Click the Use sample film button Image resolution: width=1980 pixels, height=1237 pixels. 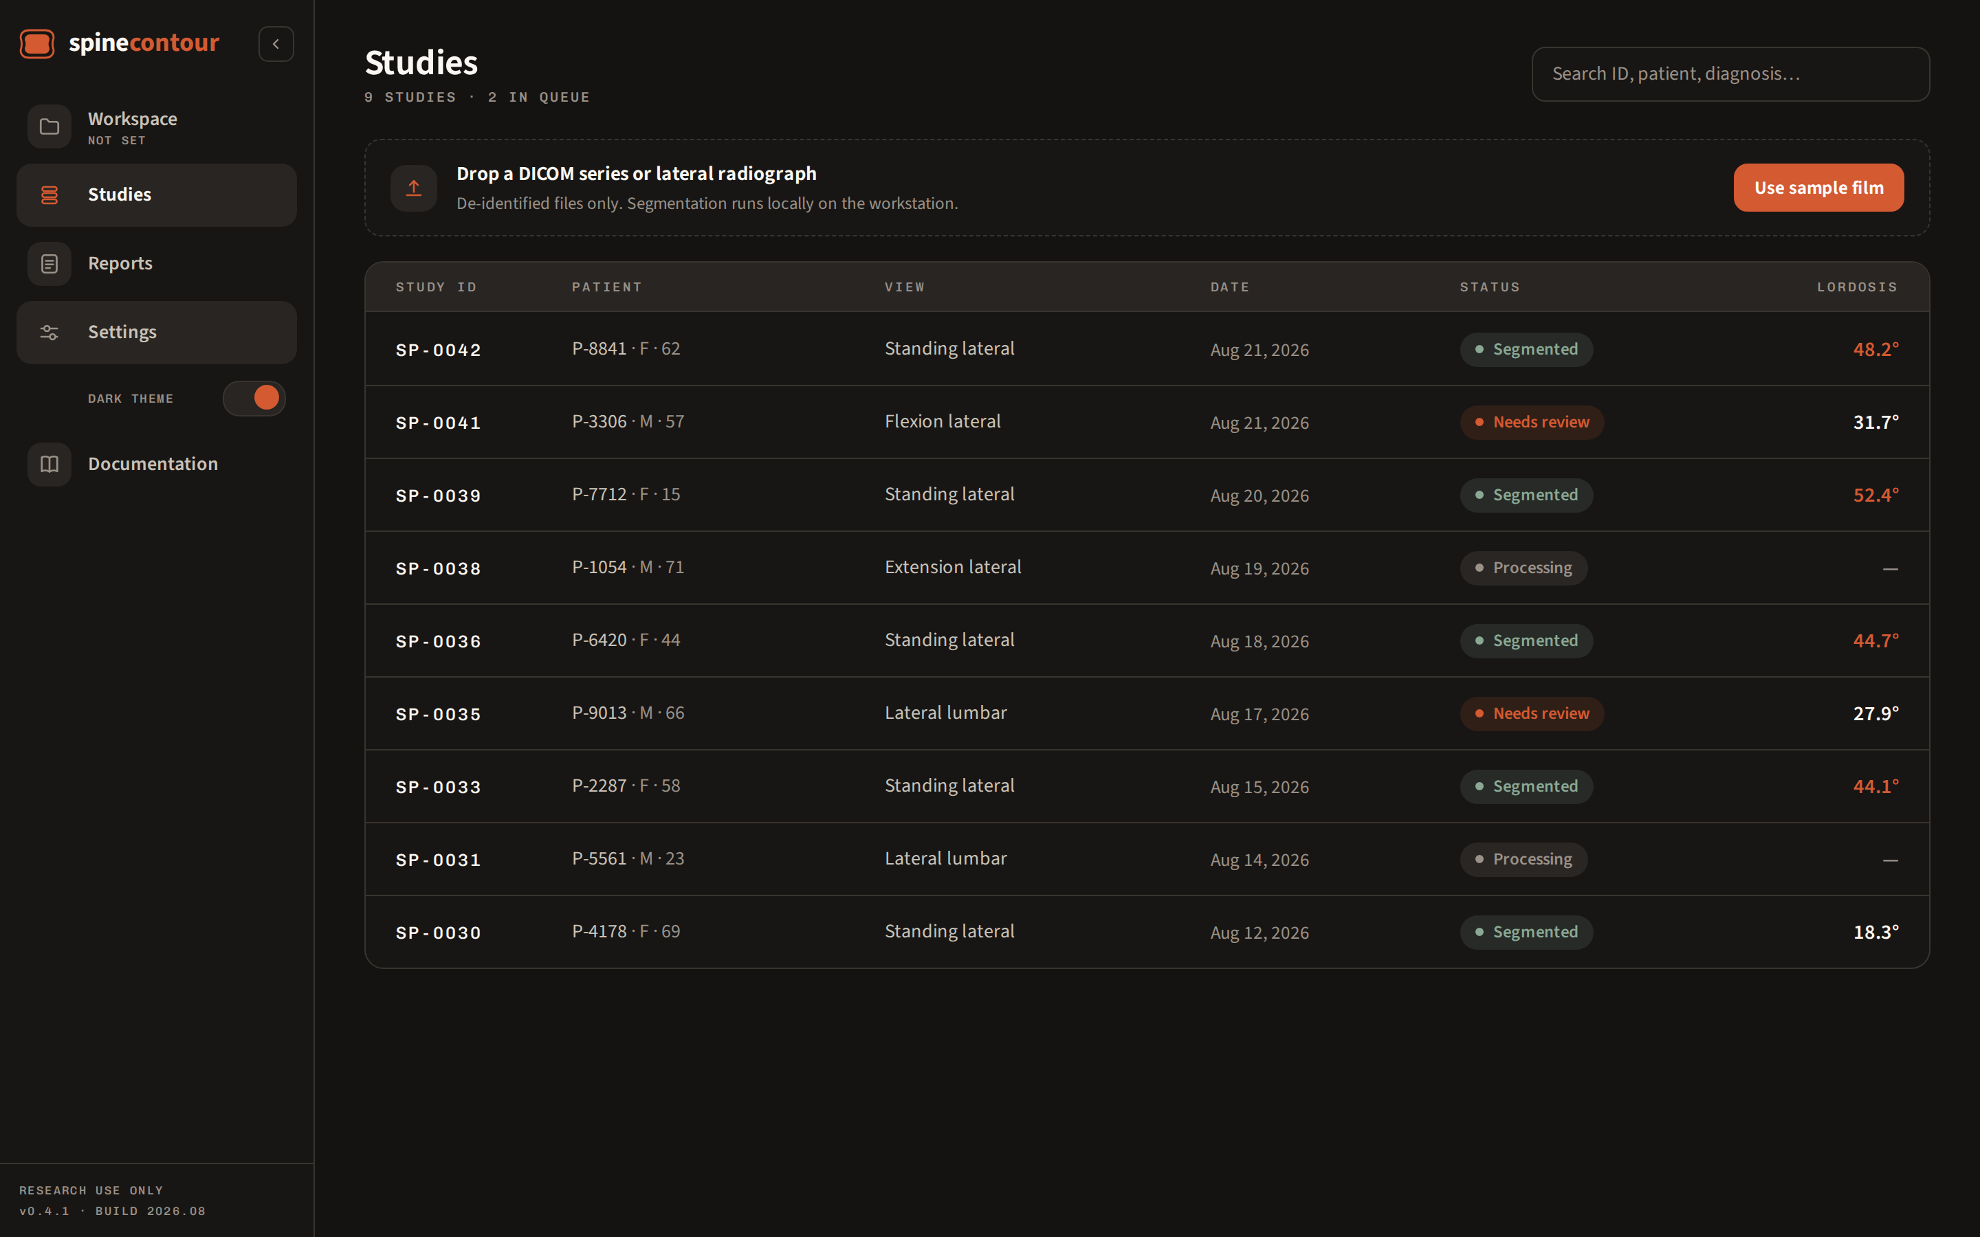1818,188
